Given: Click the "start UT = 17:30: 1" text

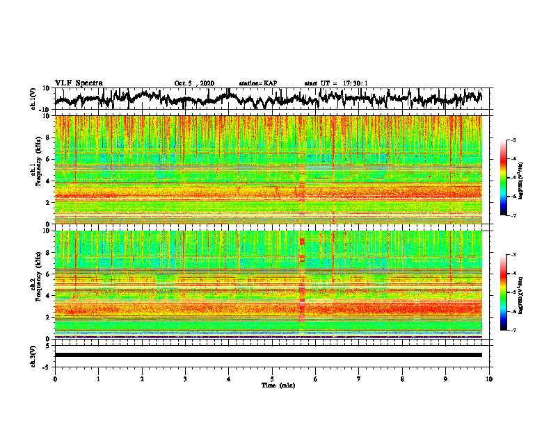Looking at the screenshot, I should coord(336,83).
